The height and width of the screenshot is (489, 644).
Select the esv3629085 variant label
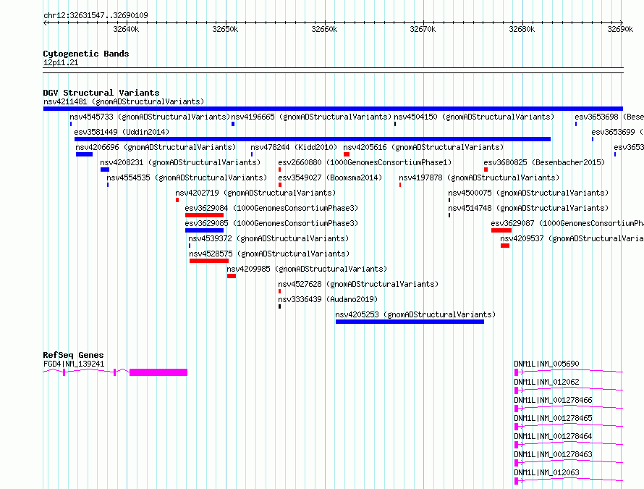point(271,223)
